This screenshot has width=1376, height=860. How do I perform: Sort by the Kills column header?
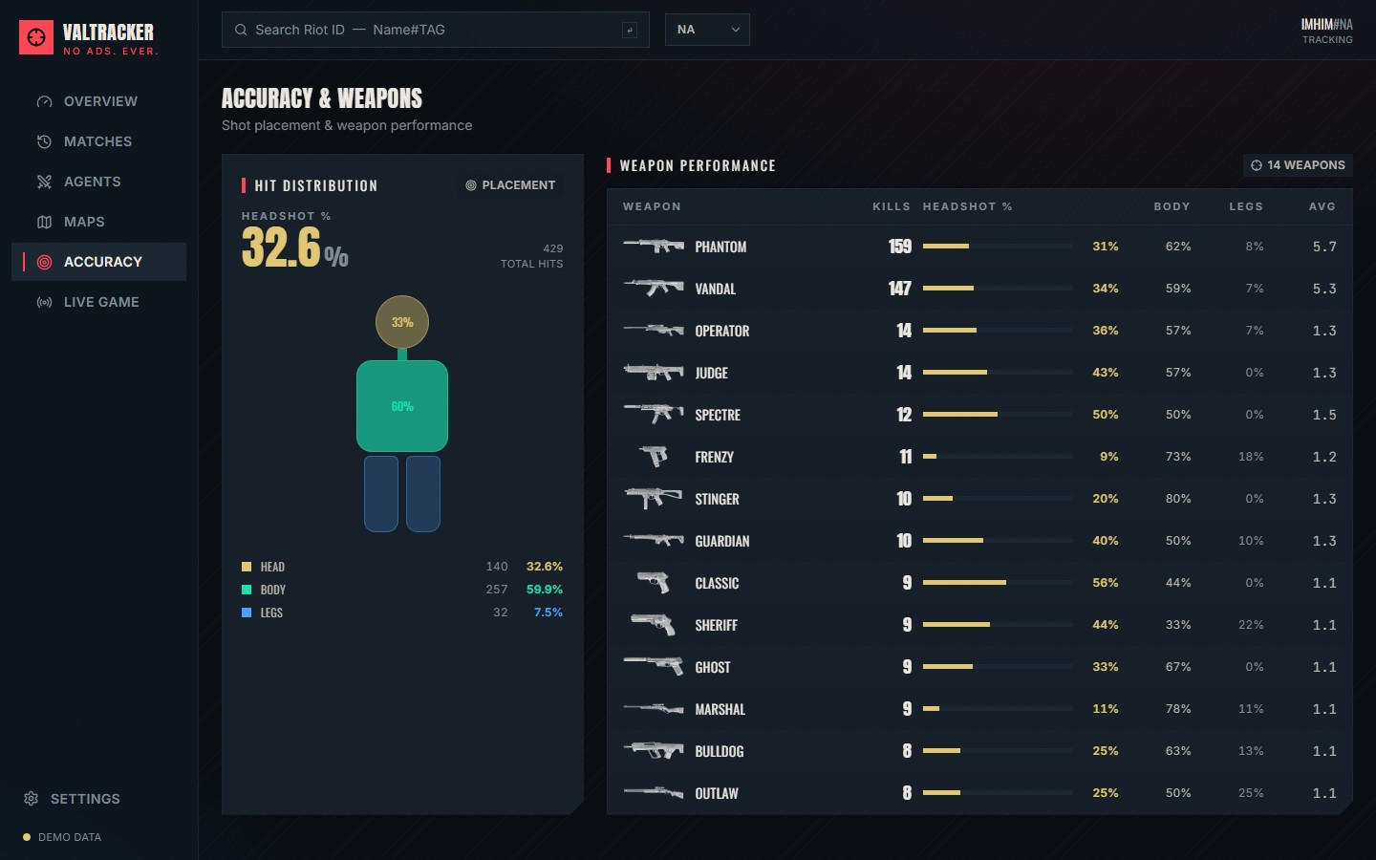click(x=892, y=206)
